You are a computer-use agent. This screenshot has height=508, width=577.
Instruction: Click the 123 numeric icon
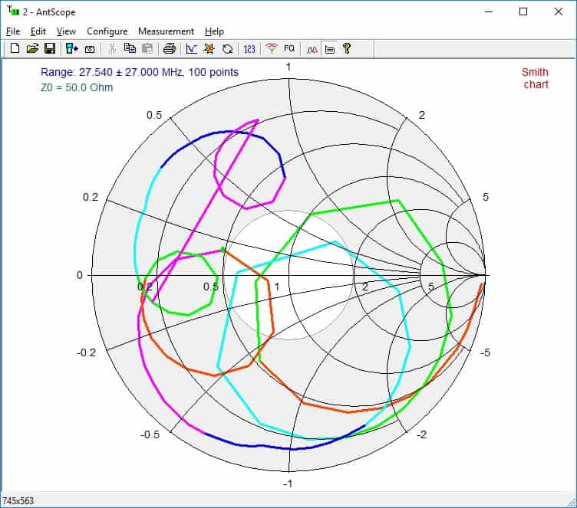click(249, 48)
